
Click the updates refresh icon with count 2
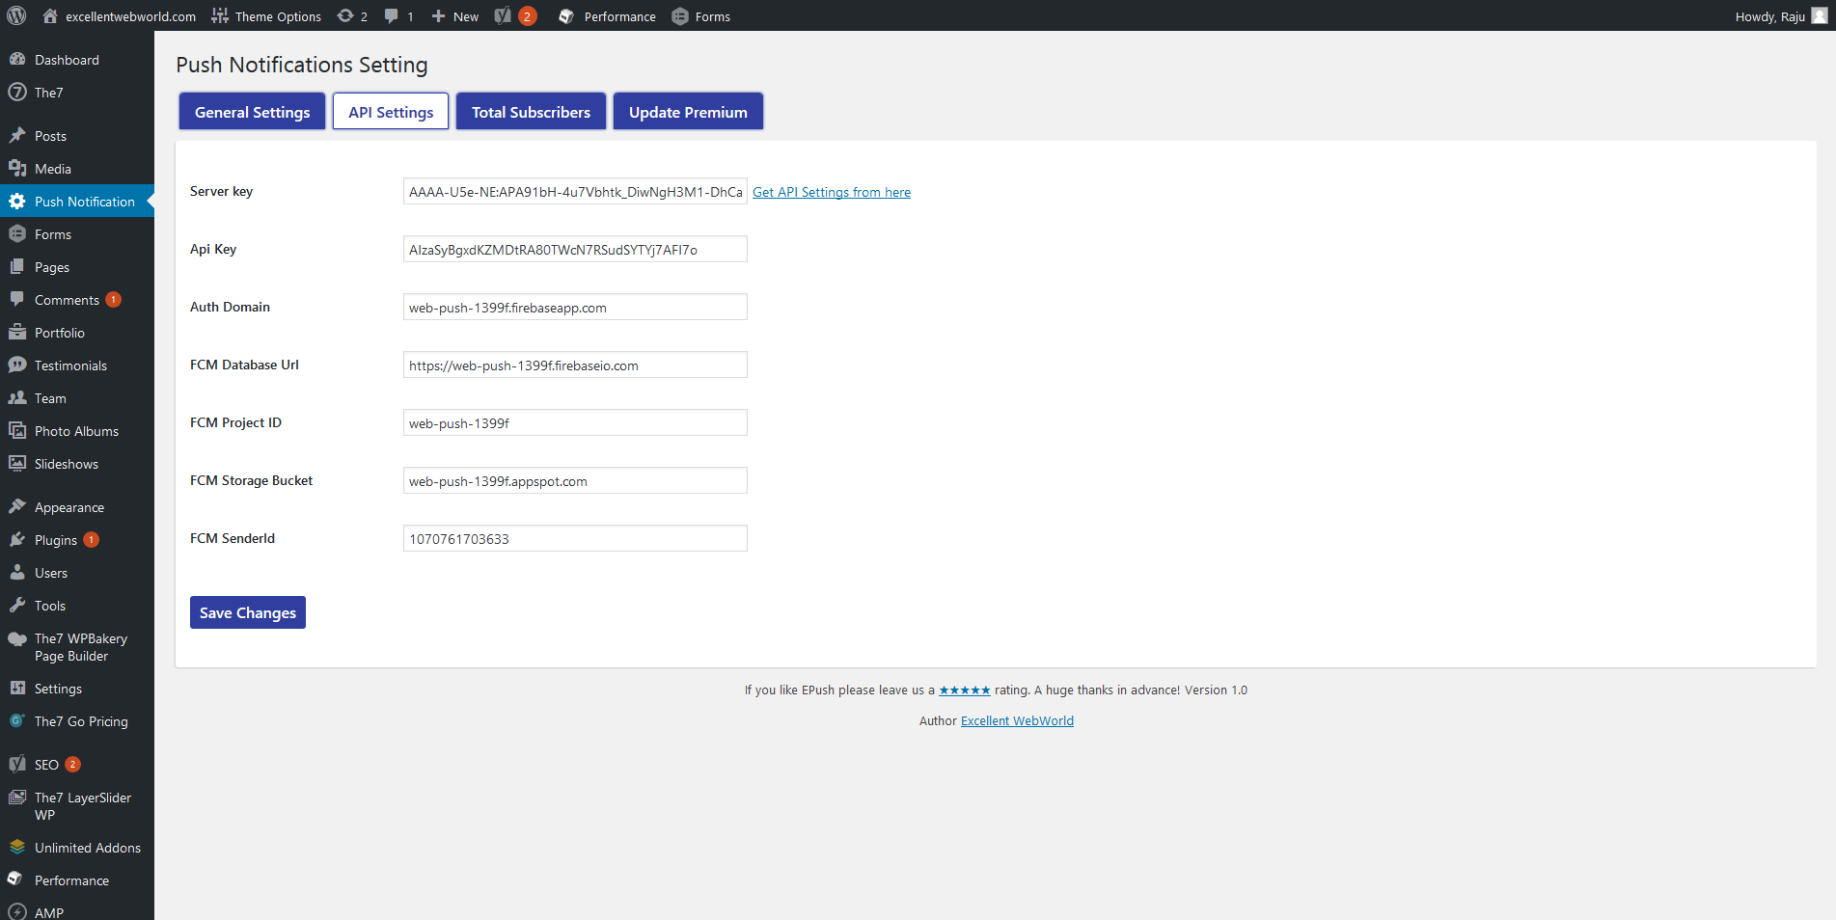[345, 15]
